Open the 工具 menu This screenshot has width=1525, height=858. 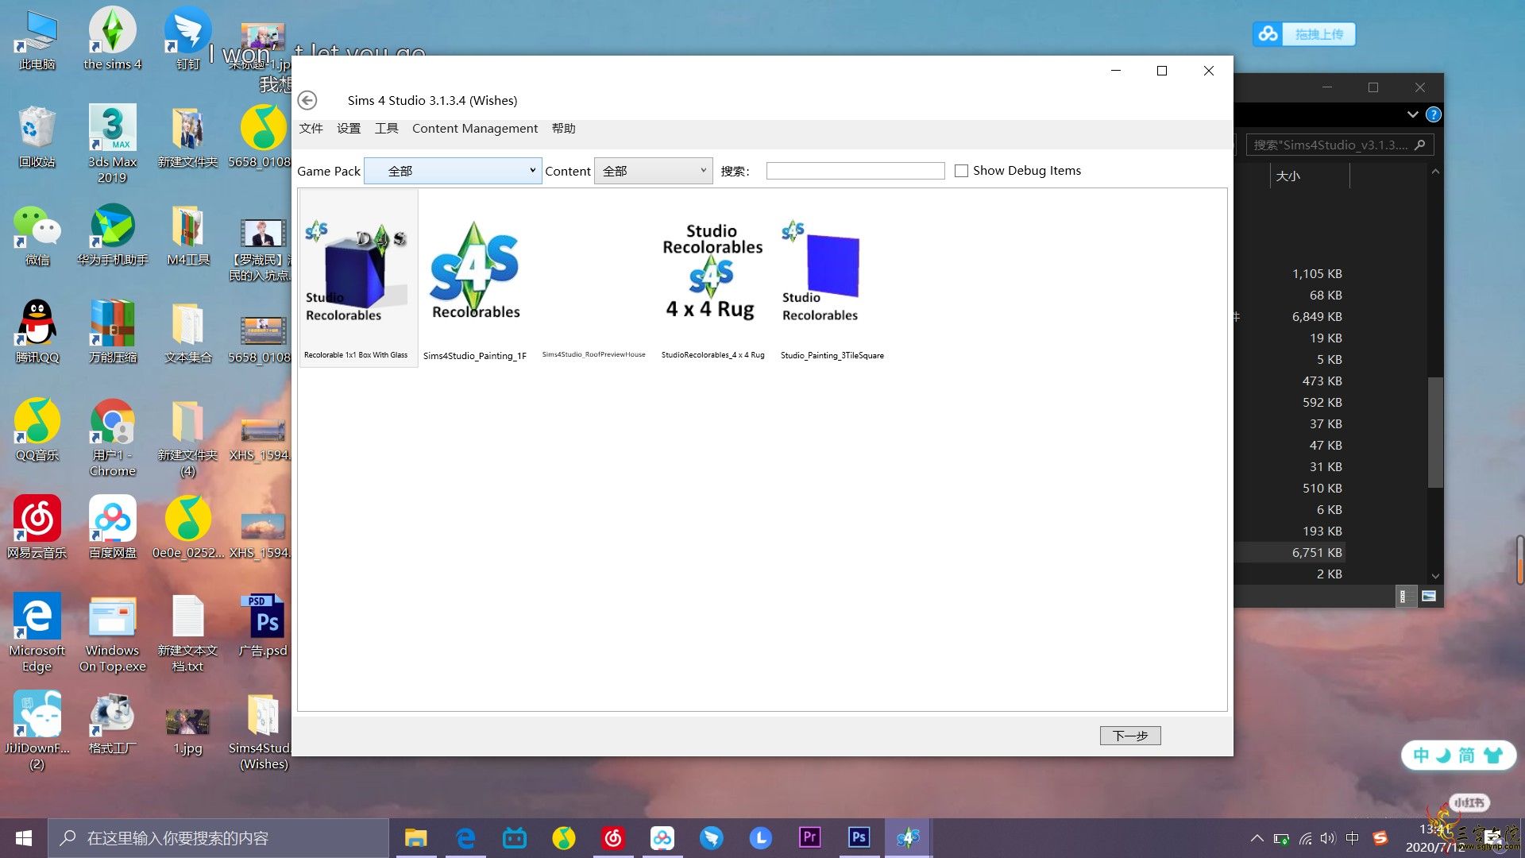click(387, 129)
